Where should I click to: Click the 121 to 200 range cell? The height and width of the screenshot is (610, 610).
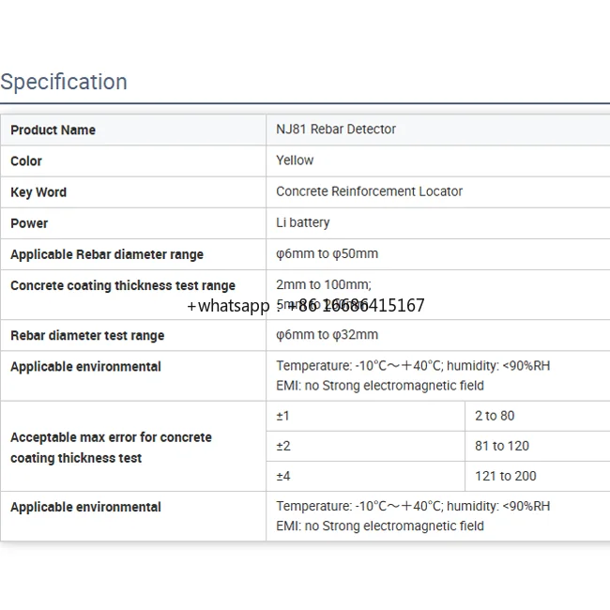point(505,476)
